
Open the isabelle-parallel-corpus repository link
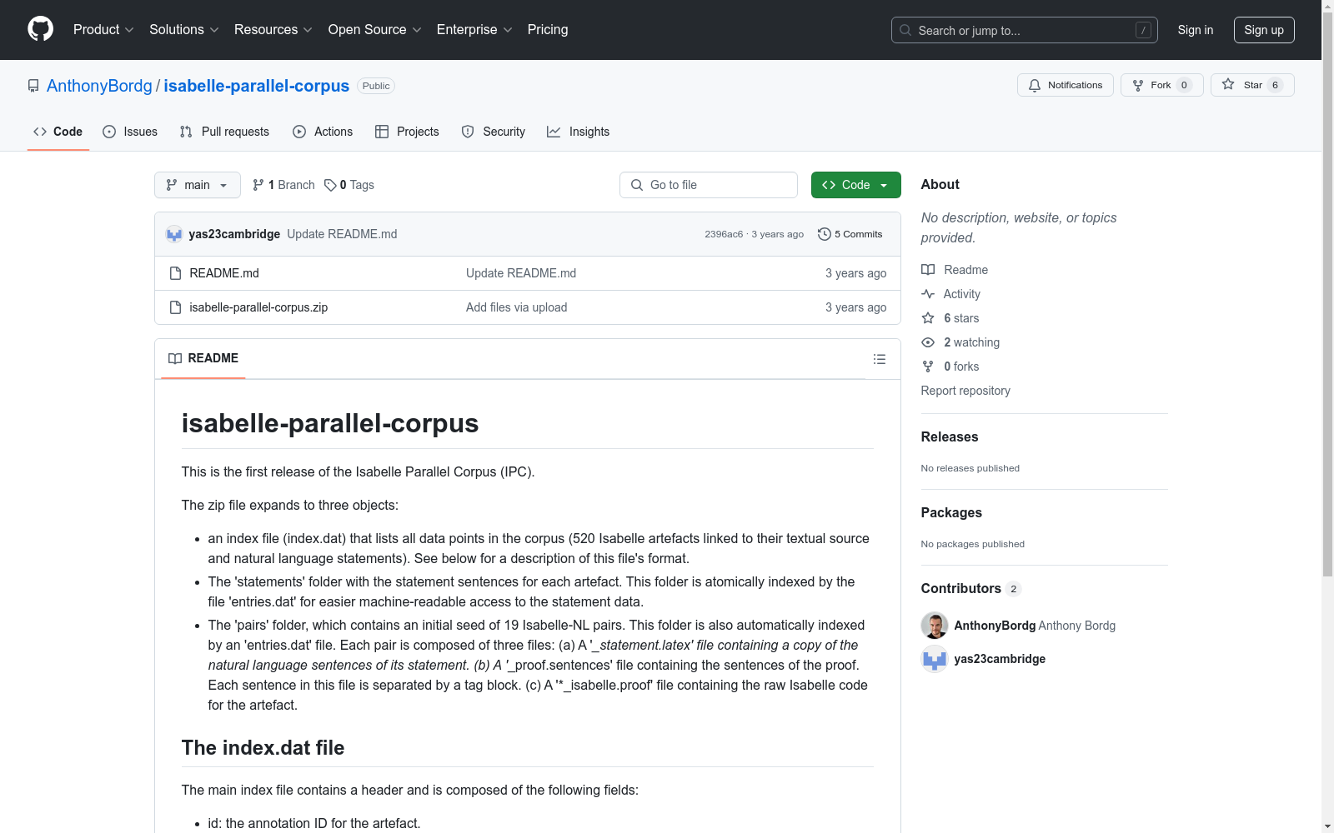click(x=257, y=86)
